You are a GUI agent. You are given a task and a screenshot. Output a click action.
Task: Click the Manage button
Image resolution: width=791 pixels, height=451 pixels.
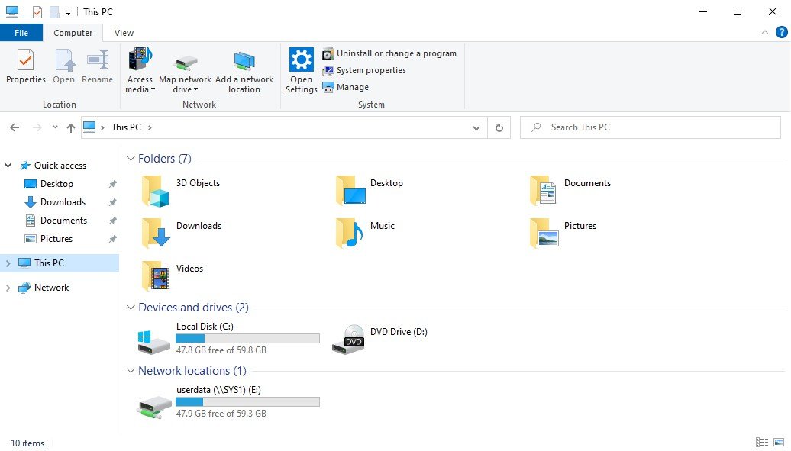346,87
